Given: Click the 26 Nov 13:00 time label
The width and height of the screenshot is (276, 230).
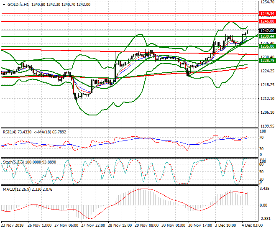Looking at the screenshot, I should (x=39, y=226).
